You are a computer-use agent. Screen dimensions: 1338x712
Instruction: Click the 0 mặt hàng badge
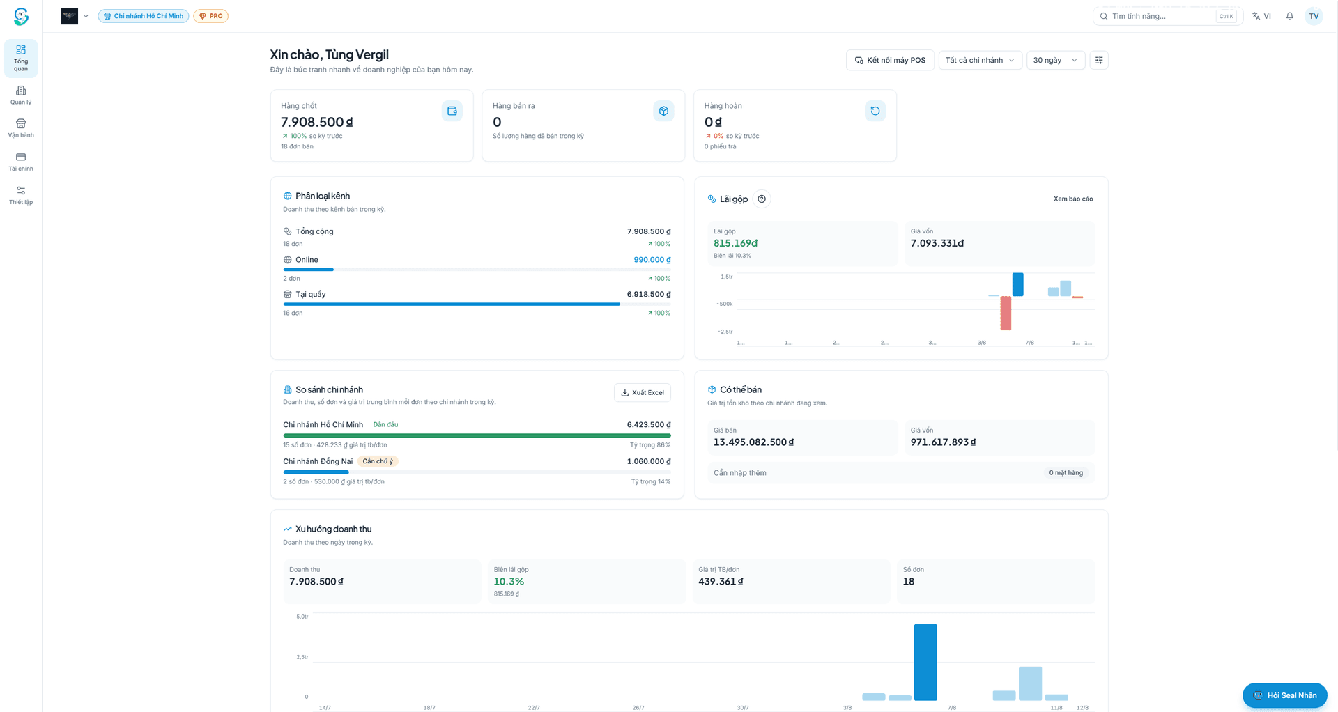click(1066, 473)
